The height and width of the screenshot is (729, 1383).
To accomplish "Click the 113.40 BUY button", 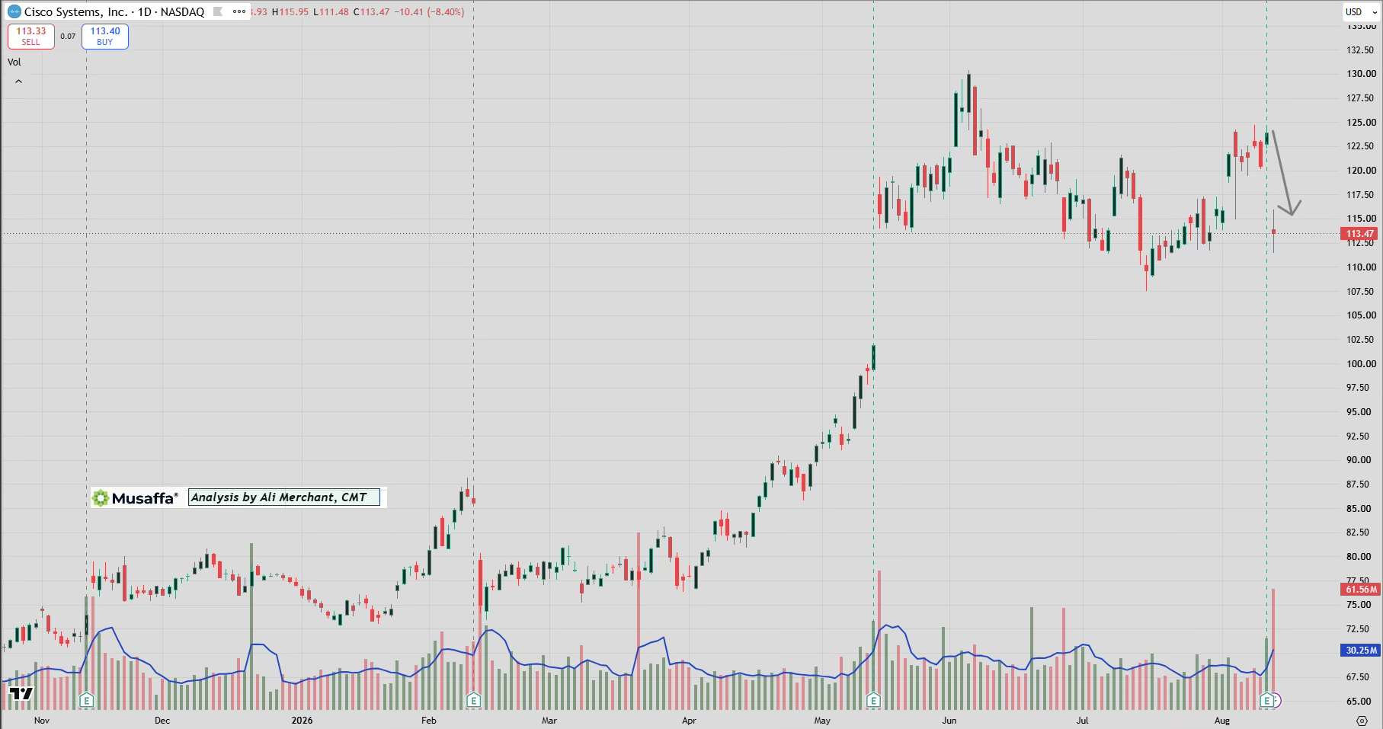I will [x=105, y=37].
